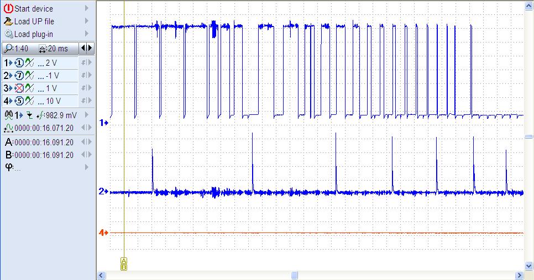Click the vertical scrollbar thumb
Viewport: 534px width, 280px height.
click(x=528, y=137)
